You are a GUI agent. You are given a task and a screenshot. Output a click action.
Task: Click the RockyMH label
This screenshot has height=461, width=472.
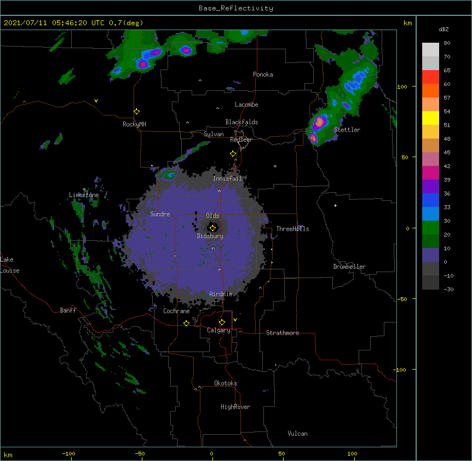click(x=134, y=124)
